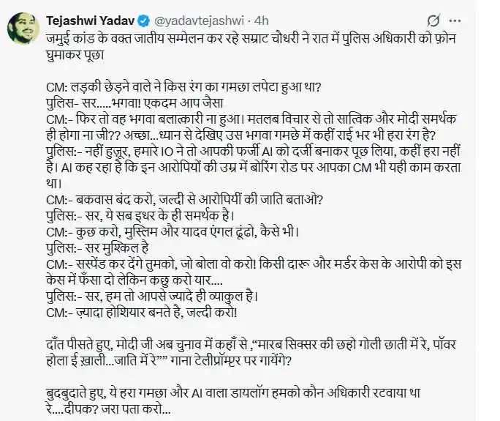The width and height of the screenshot is (500, 421).
Task: Click the opening line starting 'जमुई कांड'
Action: tap(252, 39)
